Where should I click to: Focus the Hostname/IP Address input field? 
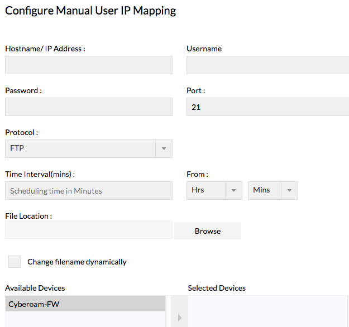pos(89,65)
